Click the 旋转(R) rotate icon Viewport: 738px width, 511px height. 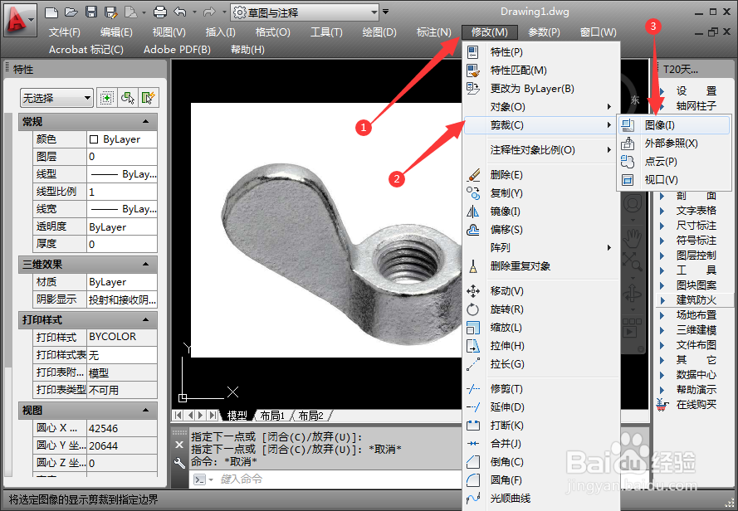(x=473, y=309)
